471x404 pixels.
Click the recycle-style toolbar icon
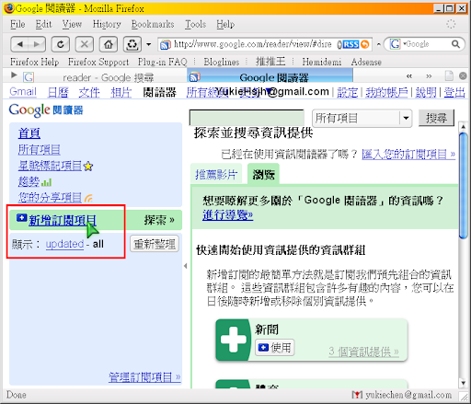(x=132, y=44)
